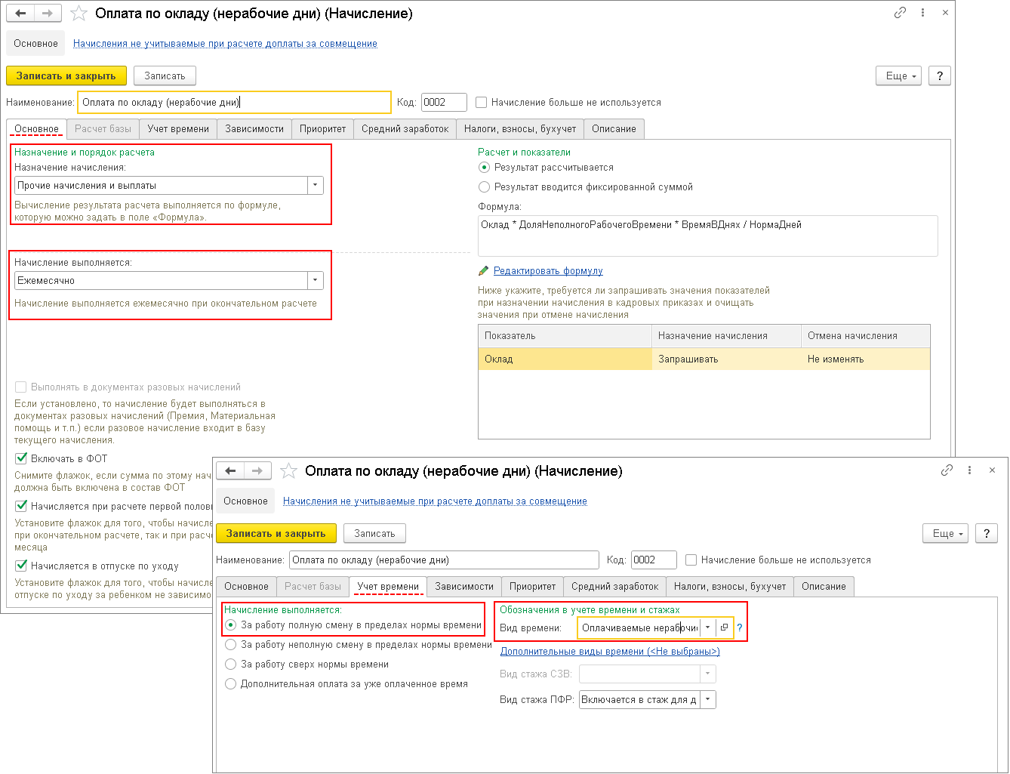
Task: Click Записать и закрыть in the front window
Action: [276, 533]
